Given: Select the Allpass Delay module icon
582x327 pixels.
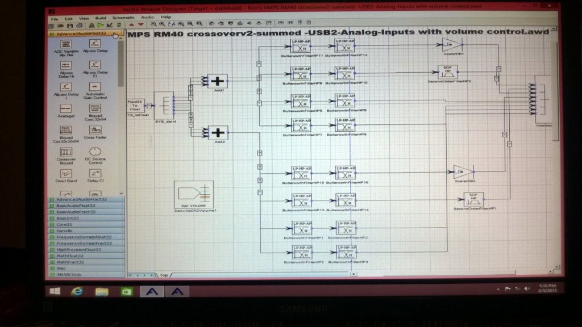Looking at the screenshot, I should (x=95, y=43).
